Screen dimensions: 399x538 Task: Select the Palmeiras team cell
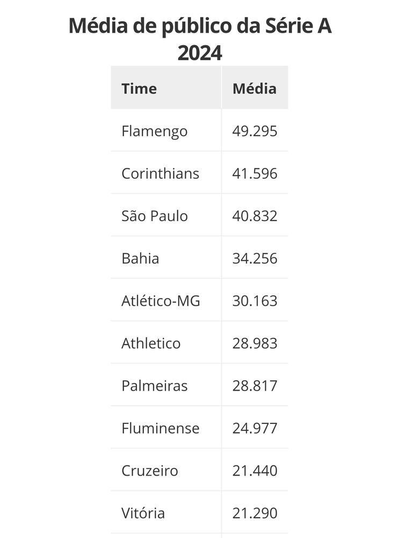[155, 386]
